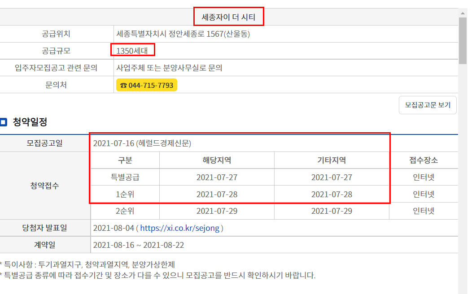
Task: Click the 공급규모 label cell
Action: tap(57, 51)
